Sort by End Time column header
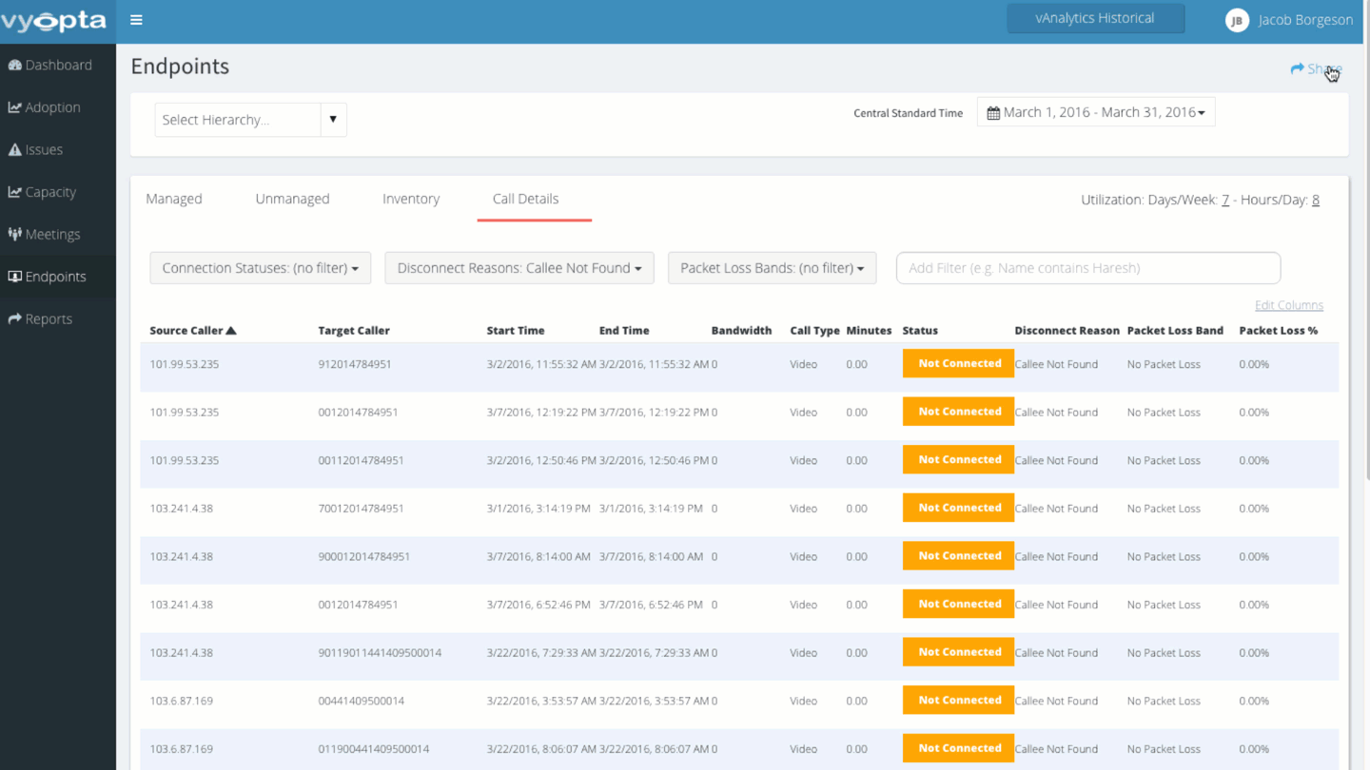This screenshot has height=770, width=1370. coord(624,331)
